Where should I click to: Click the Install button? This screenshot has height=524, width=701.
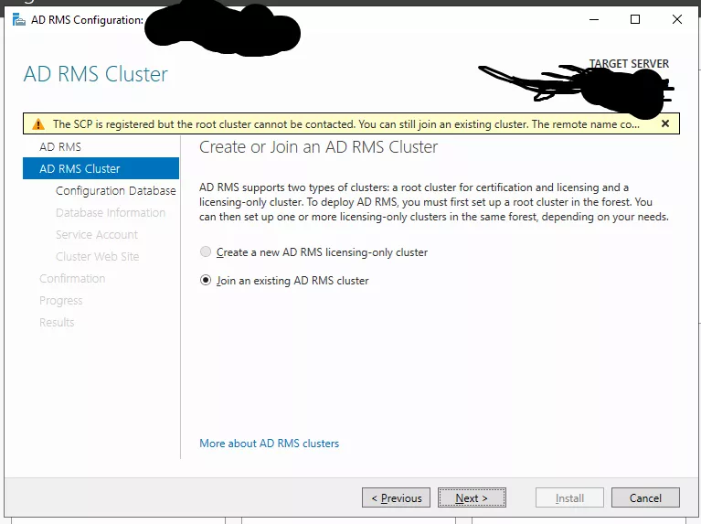(x=569, y=497)
